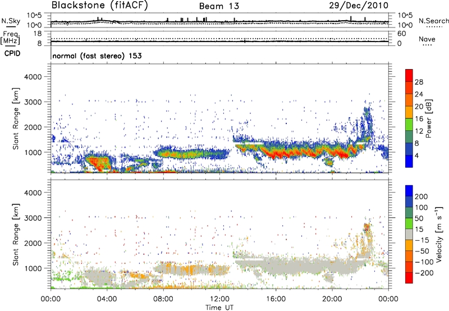Image resolution: width=449 pixels, height=311 pixels.
Task: Click '3000' range tick on velocity panel
Action: pyautogui.click(x=33, y=218)
